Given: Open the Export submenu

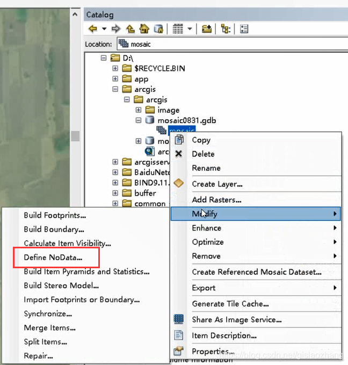Looking at the screenshot, I should pyautogui.click(x=256, y=288).
